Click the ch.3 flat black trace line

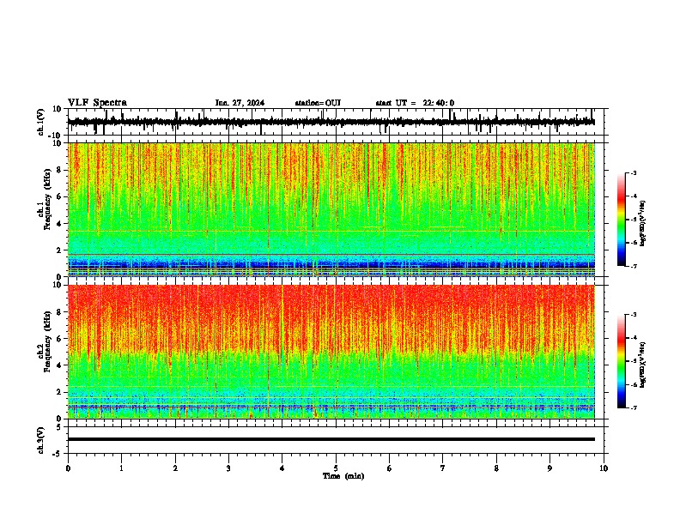point(331,439)
